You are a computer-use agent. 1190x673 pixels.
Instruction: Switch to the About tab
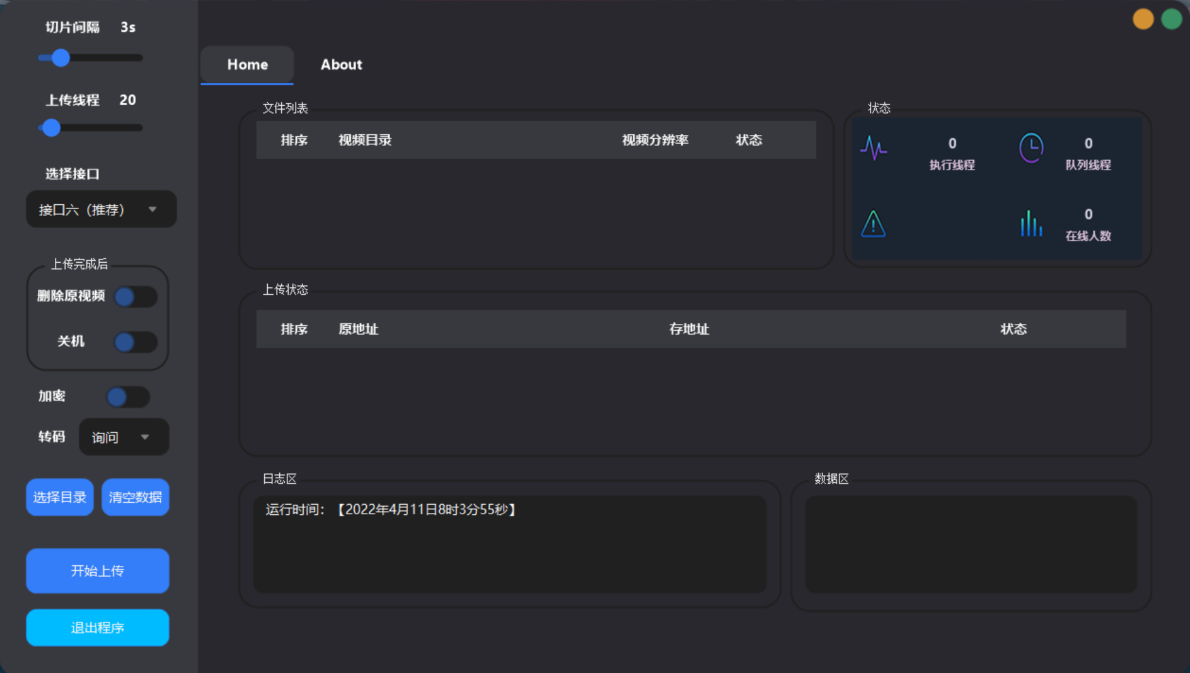click(341, 65)
